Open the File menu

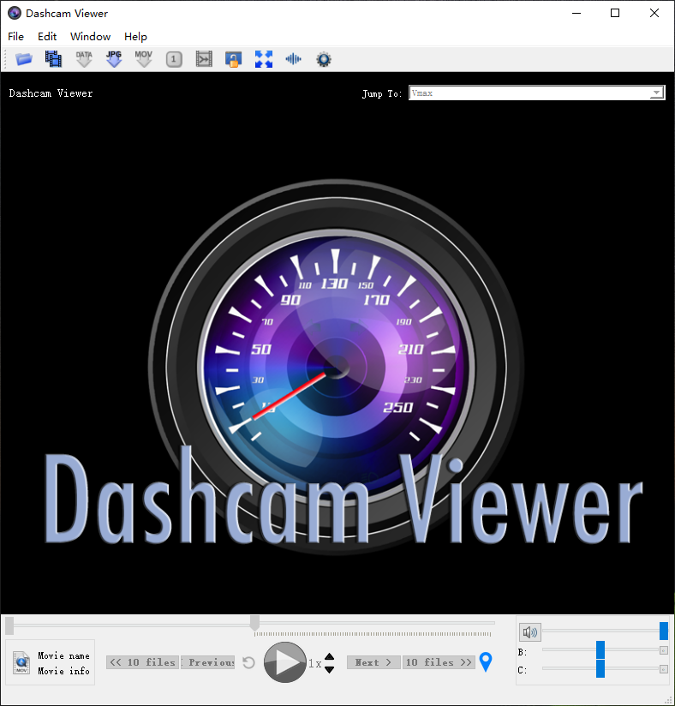(x=15, y=37)
